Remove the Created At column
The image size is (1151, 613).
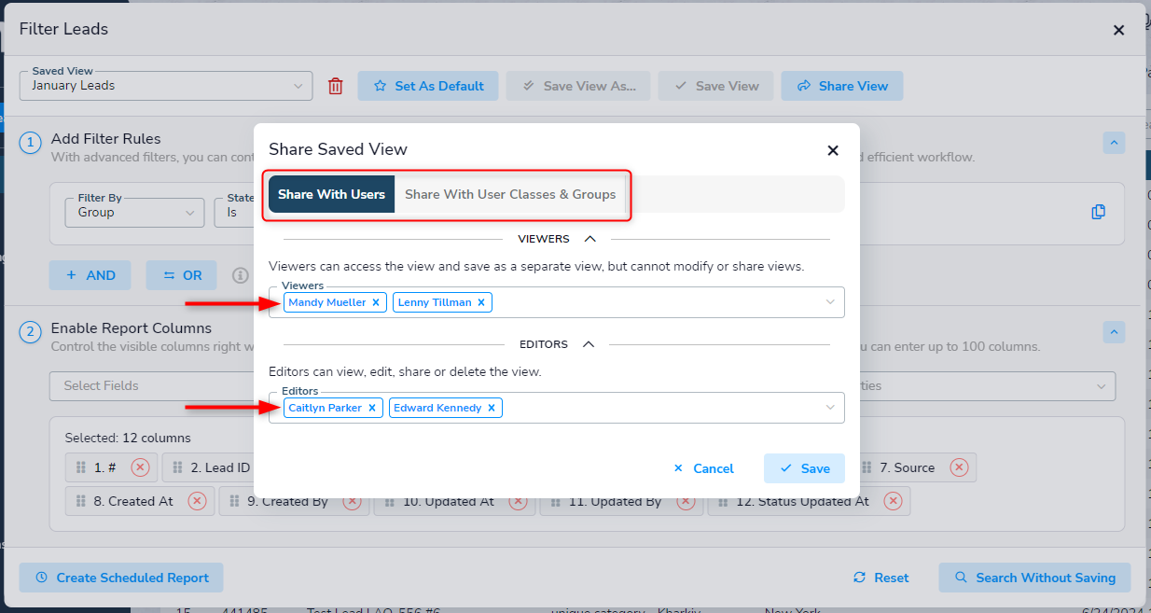(x=197, y=501)
